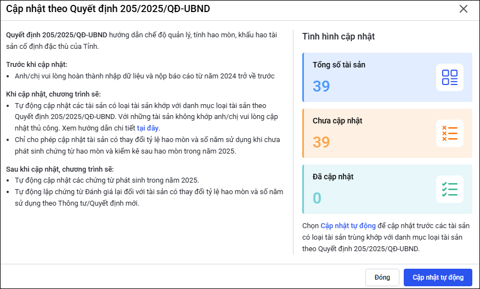Click the blue Cập nhật tự động text link
Viewport: 480px width, 289px height.
click(x=348, y=225)
